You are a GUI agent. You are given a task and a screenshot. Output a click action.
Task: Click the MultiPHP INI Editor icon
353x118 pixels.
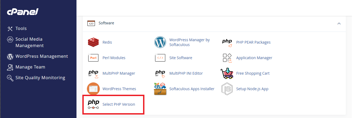tap(160, 73)
